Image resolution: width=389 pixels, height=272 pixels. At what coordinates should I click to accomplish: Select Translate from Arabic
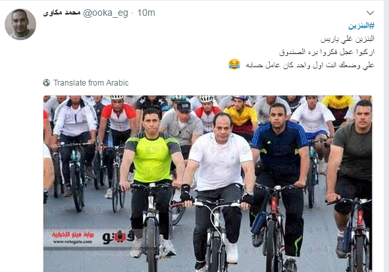click(x=91, y=82)
